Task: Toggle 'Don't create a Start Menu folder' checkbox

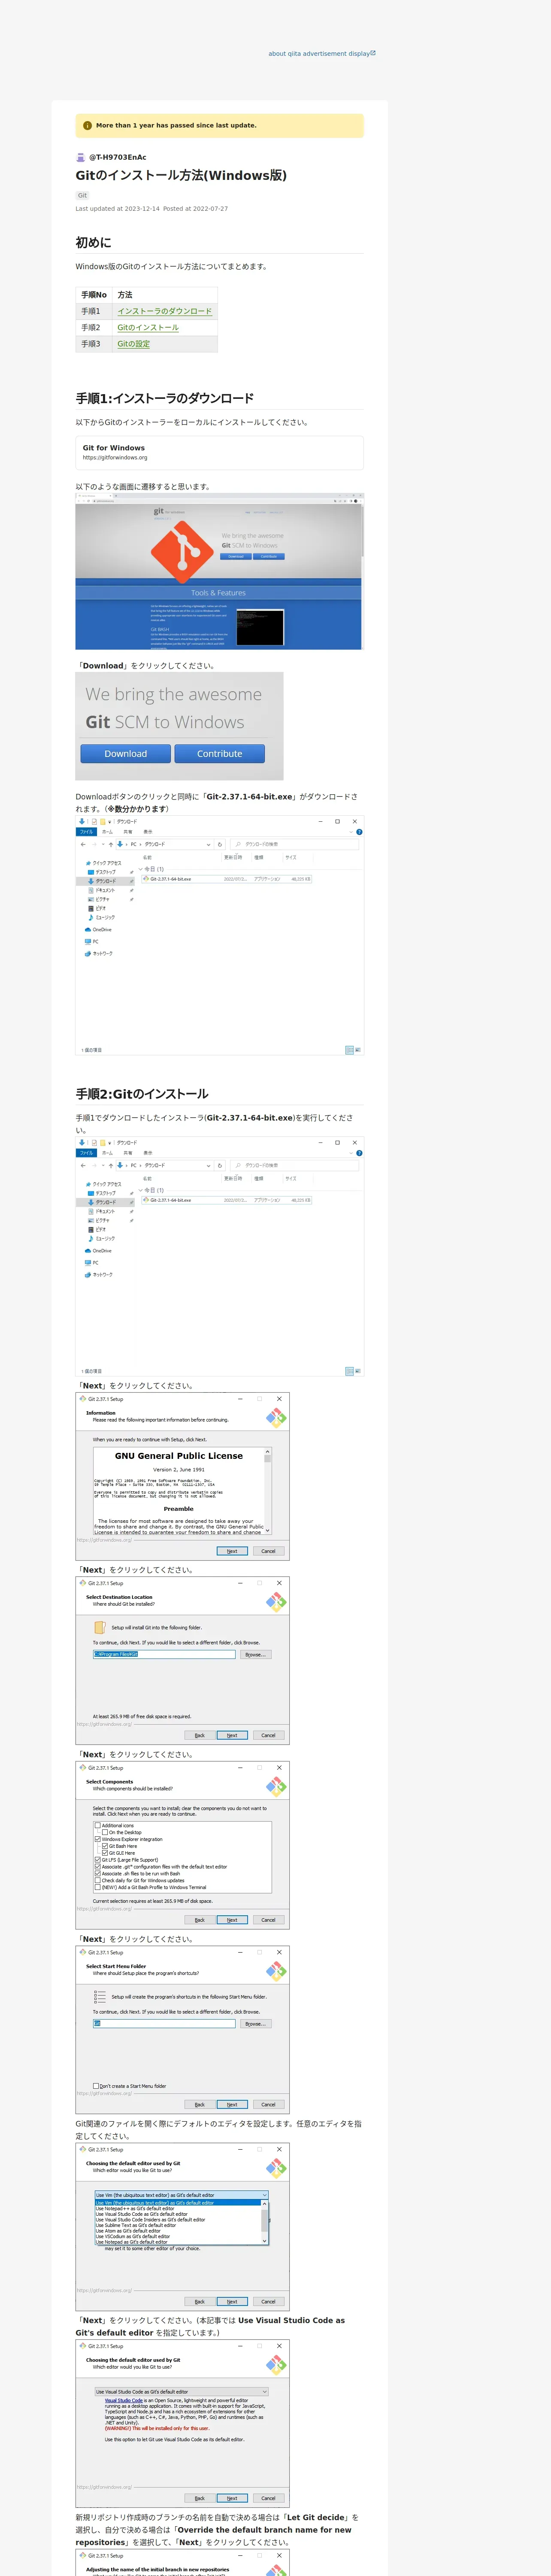Action: 96,2086
